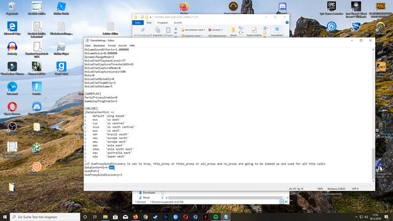Open the Format menu in the Editor

click(112, 45)
